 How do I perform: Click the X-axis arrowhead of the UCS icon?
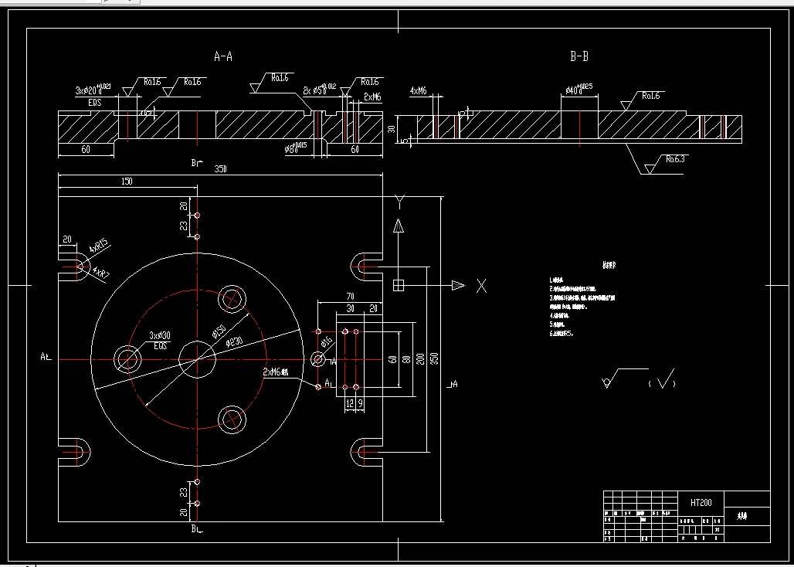point(458,286)
